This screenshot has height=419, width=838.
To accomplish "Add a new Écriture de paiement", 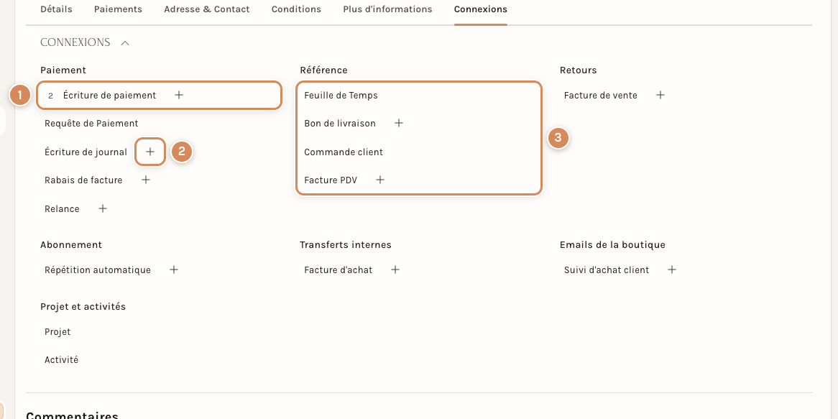I will [179, 95].
